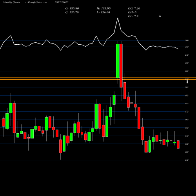Click the 252 price axis label
Screen dimensions: 196x196
(187, 47)
